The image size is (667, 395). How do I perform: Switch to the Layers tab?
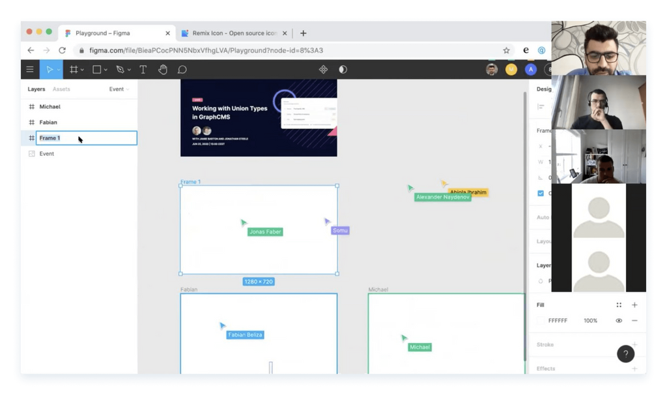point(36,89)
